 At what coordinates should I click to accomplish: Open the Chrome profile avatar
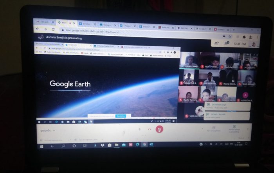pyautogui.click(x=251, y=37)
